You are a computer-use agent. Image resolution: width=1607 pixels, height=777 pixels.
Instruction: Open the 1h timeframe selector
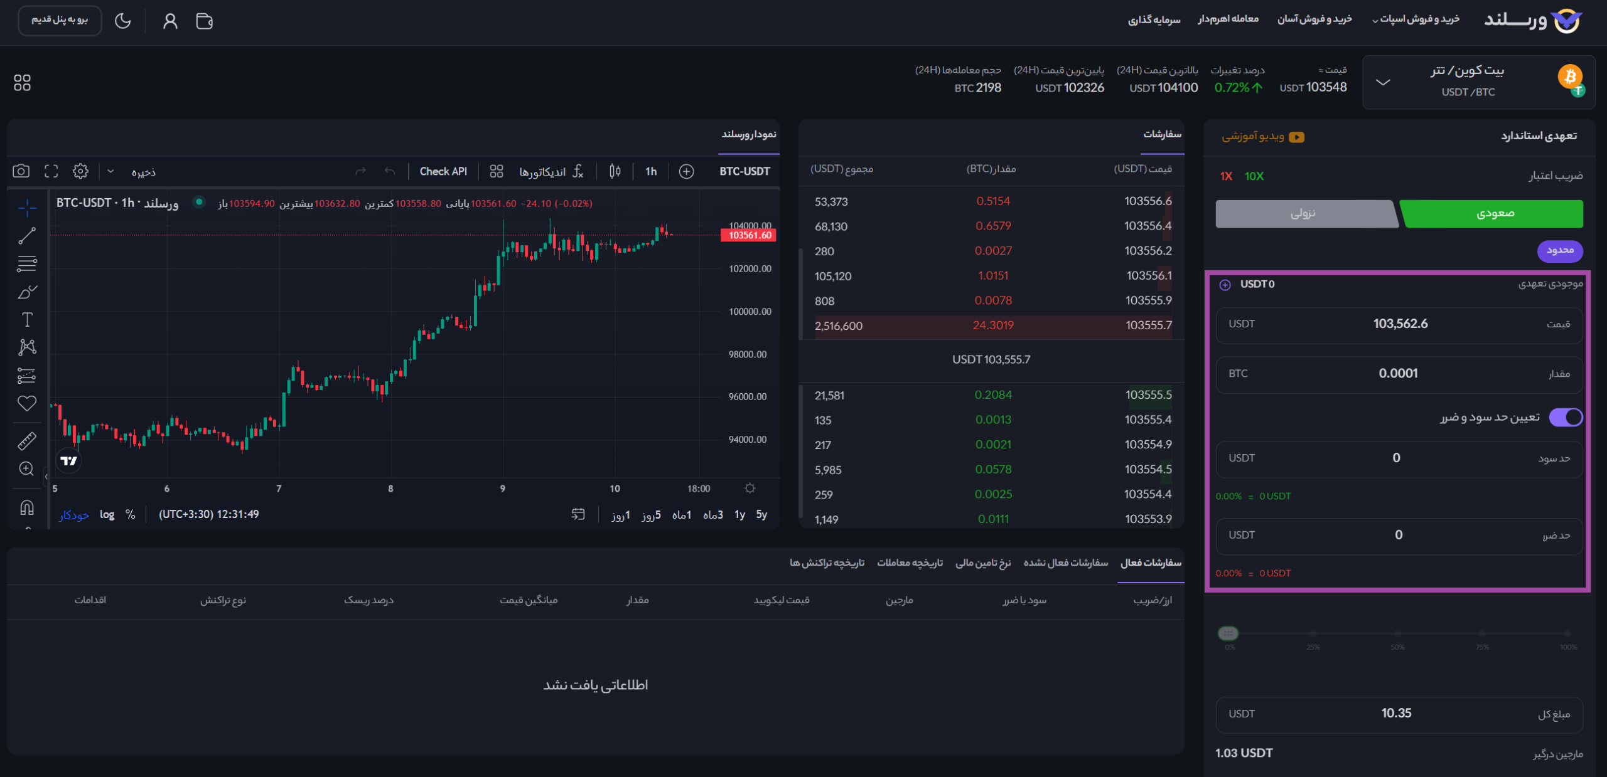pos(651,171)
